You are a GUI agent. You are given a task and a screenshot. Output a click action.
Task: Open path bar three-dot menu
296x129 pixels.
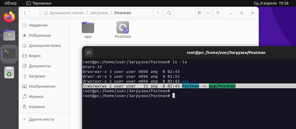(x=158, y=13)
